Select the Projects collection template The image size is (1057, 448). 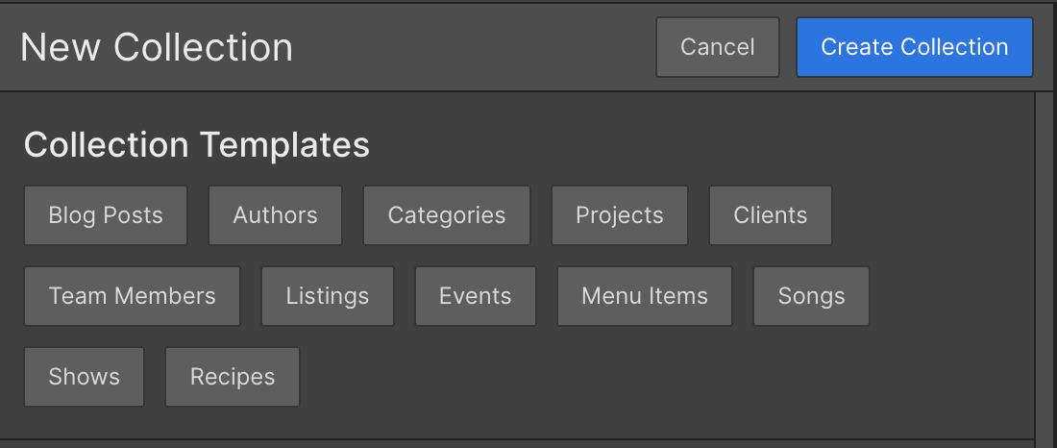coord(620,215)
